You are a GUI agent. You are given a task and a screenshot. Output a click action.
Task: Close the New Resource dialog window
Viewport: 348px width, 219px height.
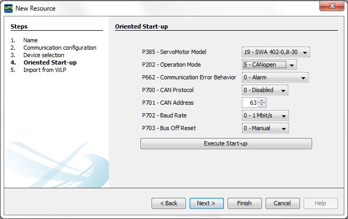click(x=333, y=6)
